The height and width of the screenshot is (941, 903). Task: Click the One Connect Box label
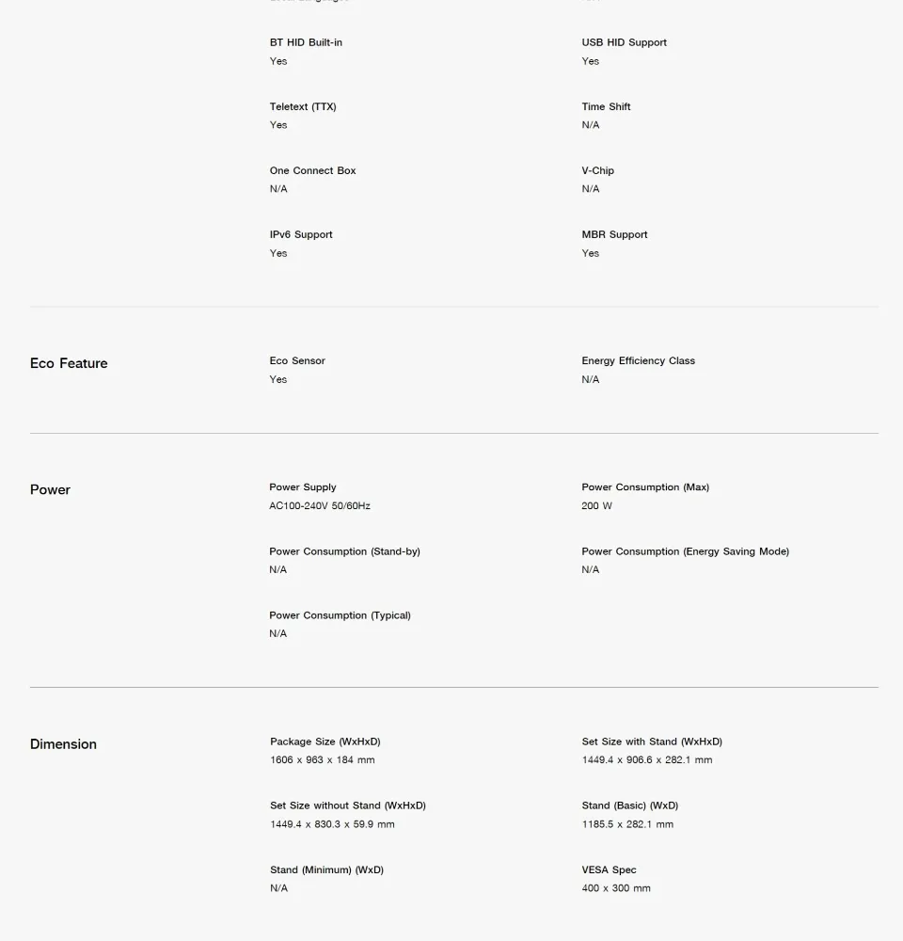point(312,170)
